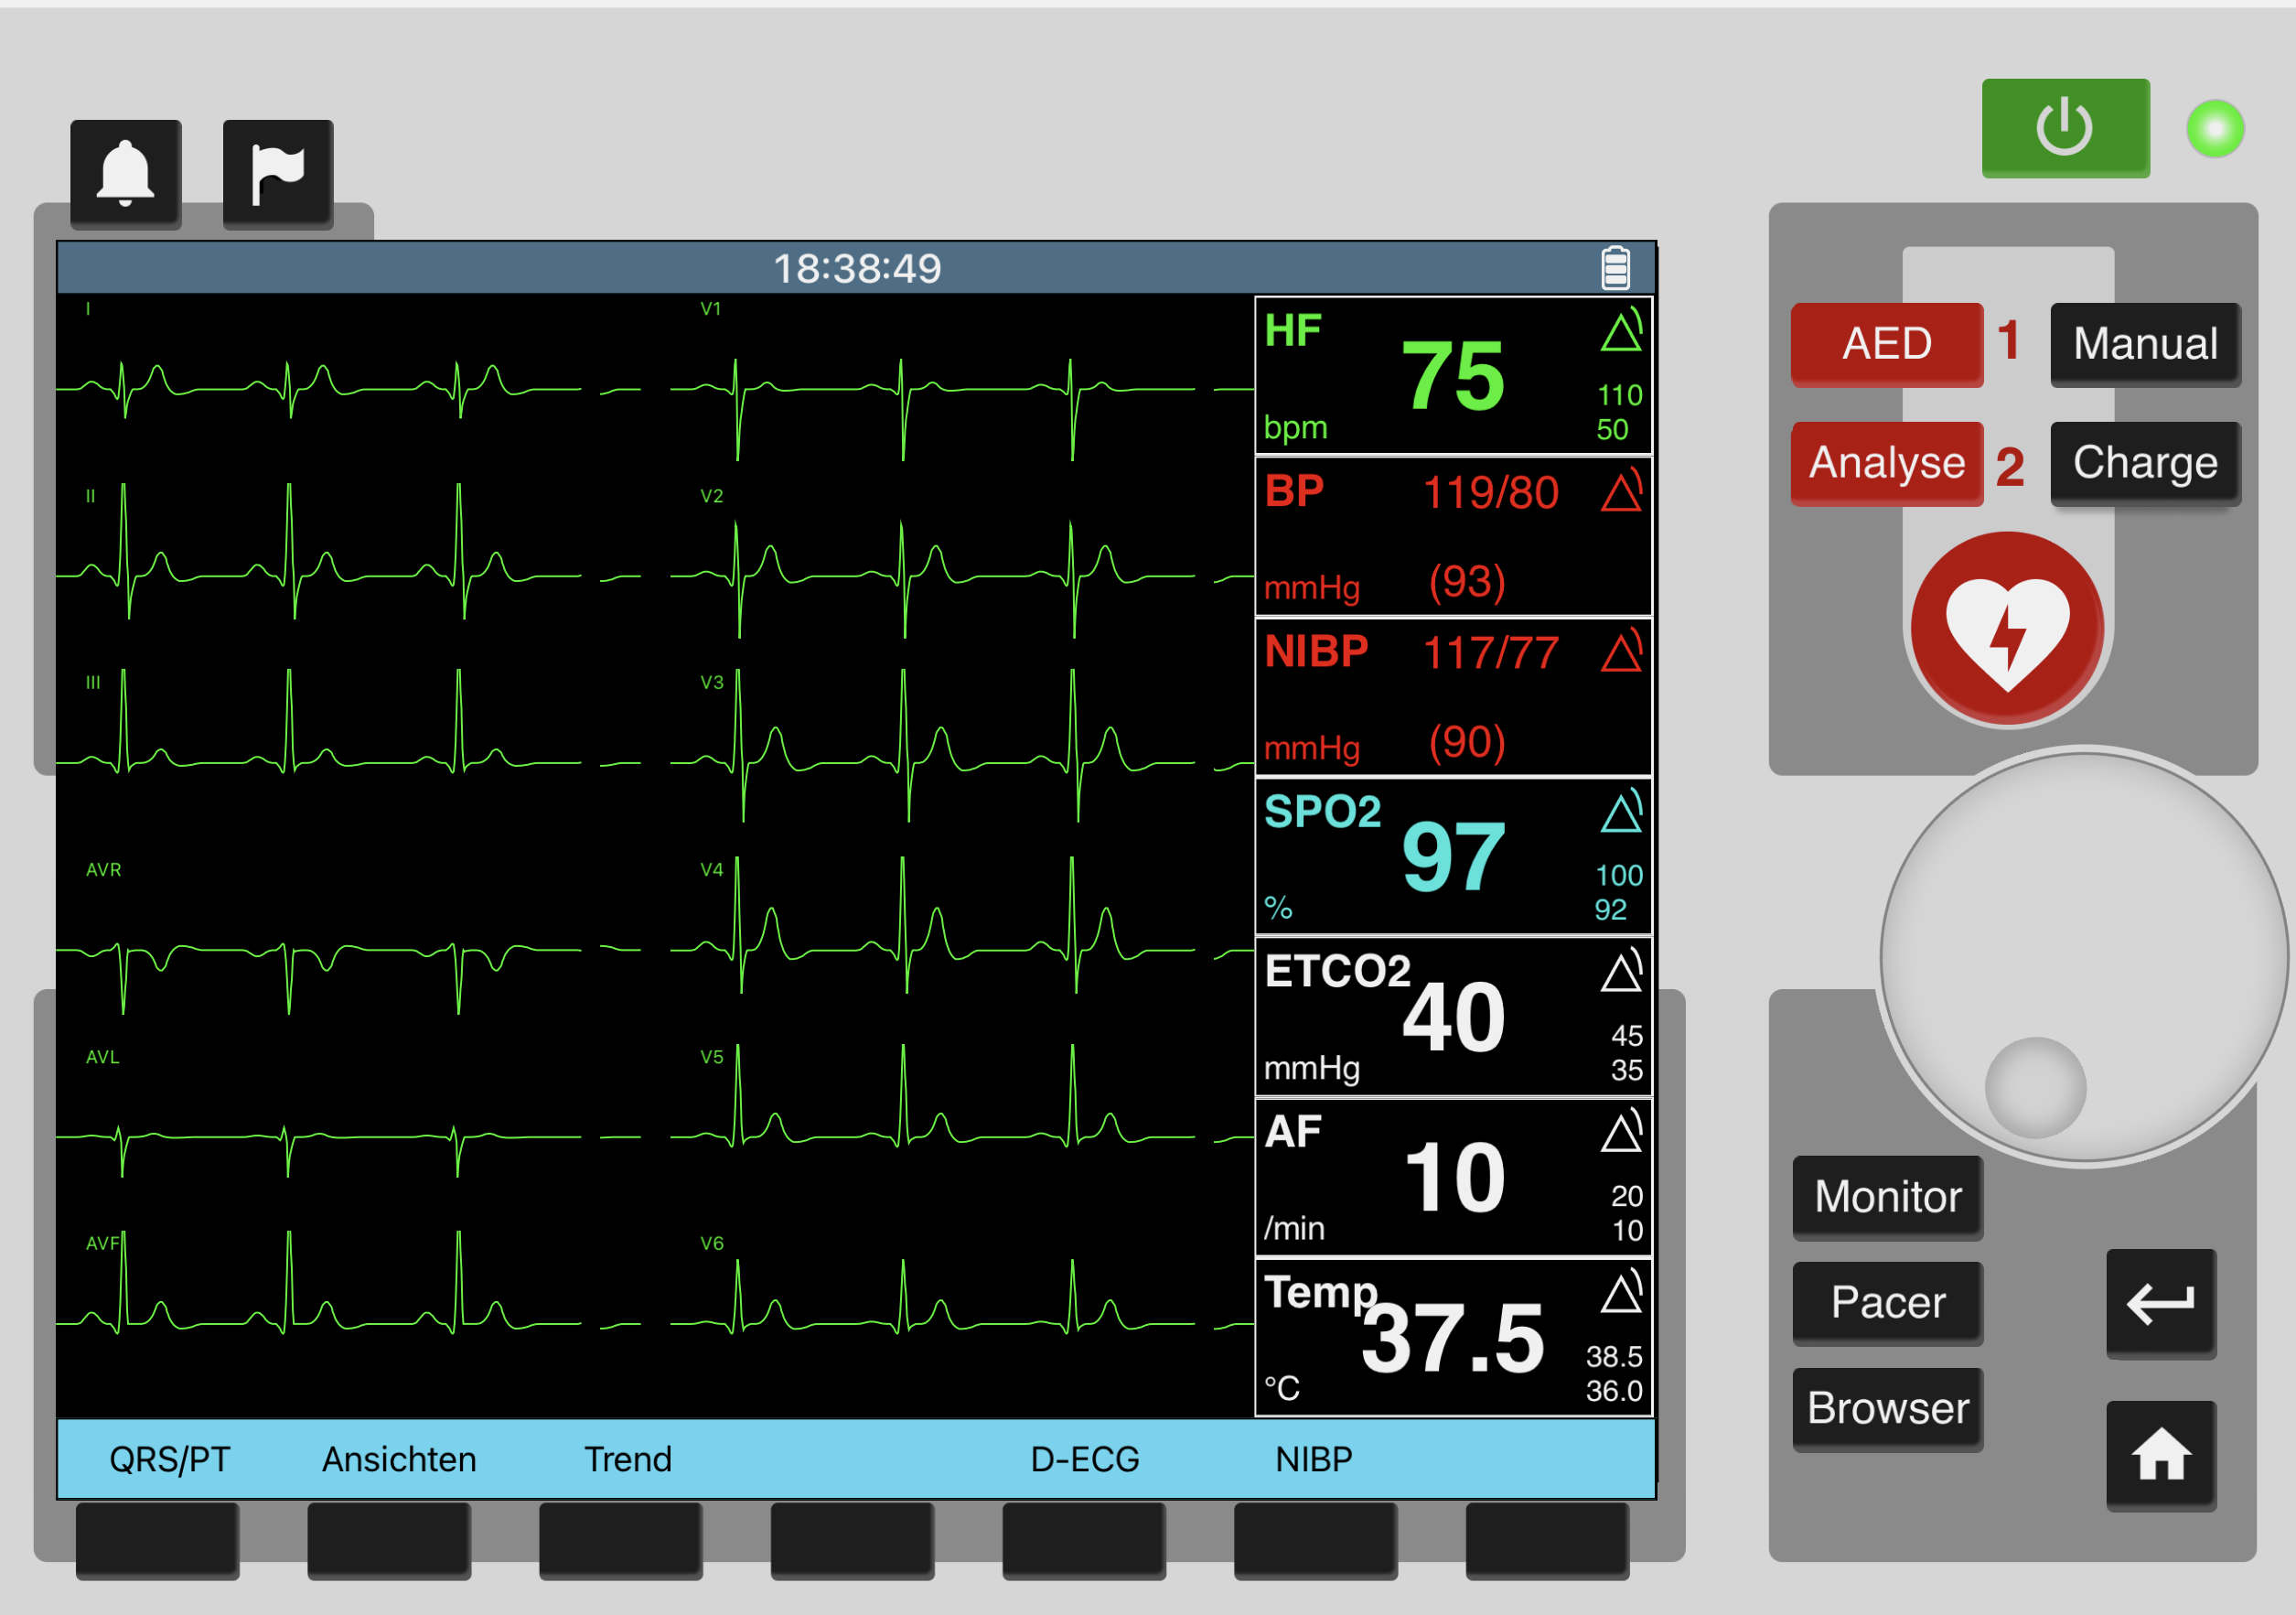
Task: Tap the HF alarm limit triangle
Action: 1620,331
